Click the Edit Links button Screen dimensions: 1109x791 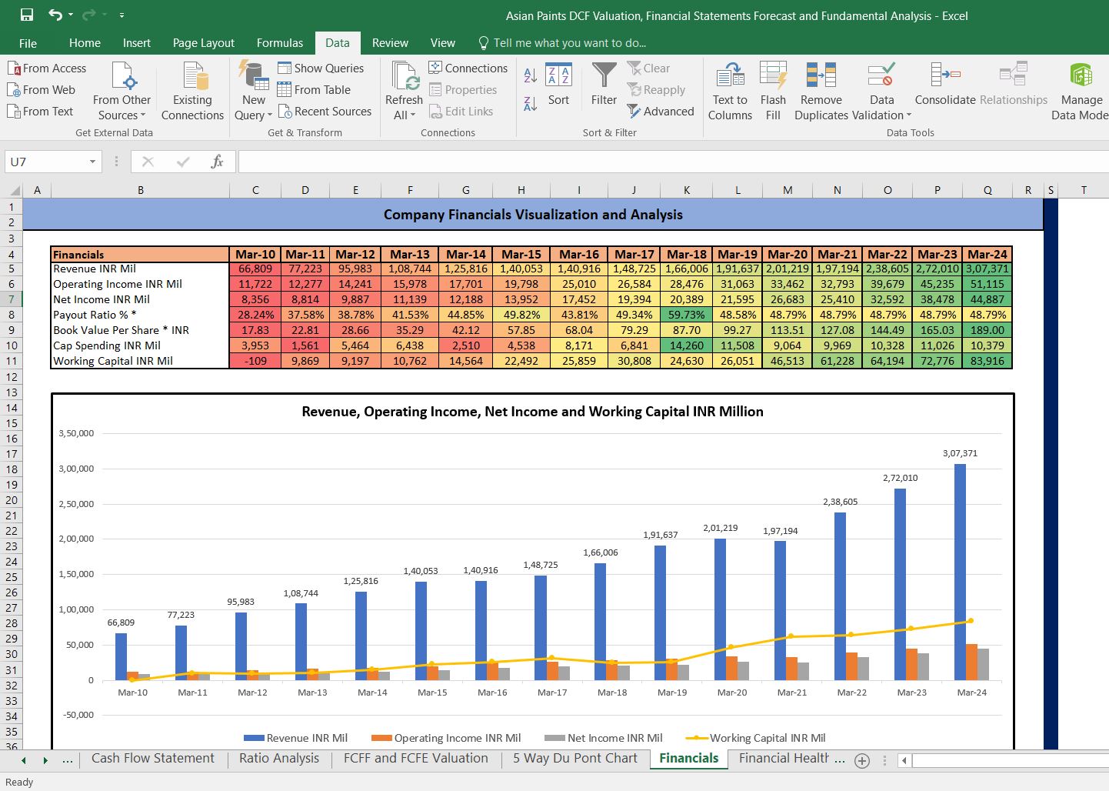tap(460, 111)
